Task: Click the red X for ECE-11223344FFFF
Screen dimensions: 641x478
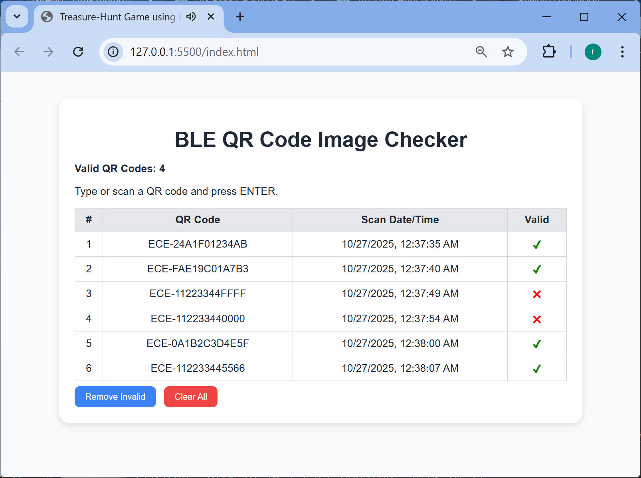Action: (x=536, y=294)
